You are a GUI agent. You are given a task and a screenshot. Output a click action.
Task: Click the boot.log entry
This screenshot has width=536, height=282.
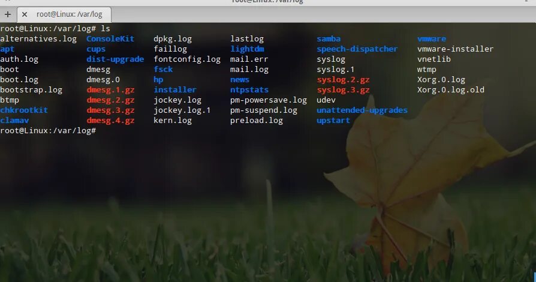click(x=19, y=80)
